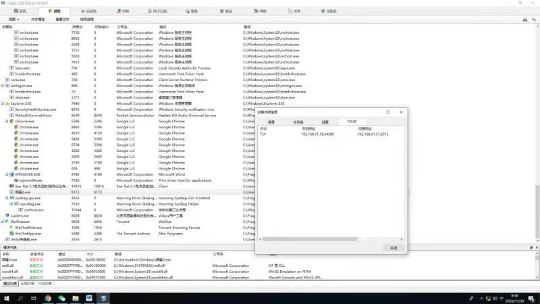540x304 pixels.
Task: Click the print icon at toolbar right
Action: point(525,20)
